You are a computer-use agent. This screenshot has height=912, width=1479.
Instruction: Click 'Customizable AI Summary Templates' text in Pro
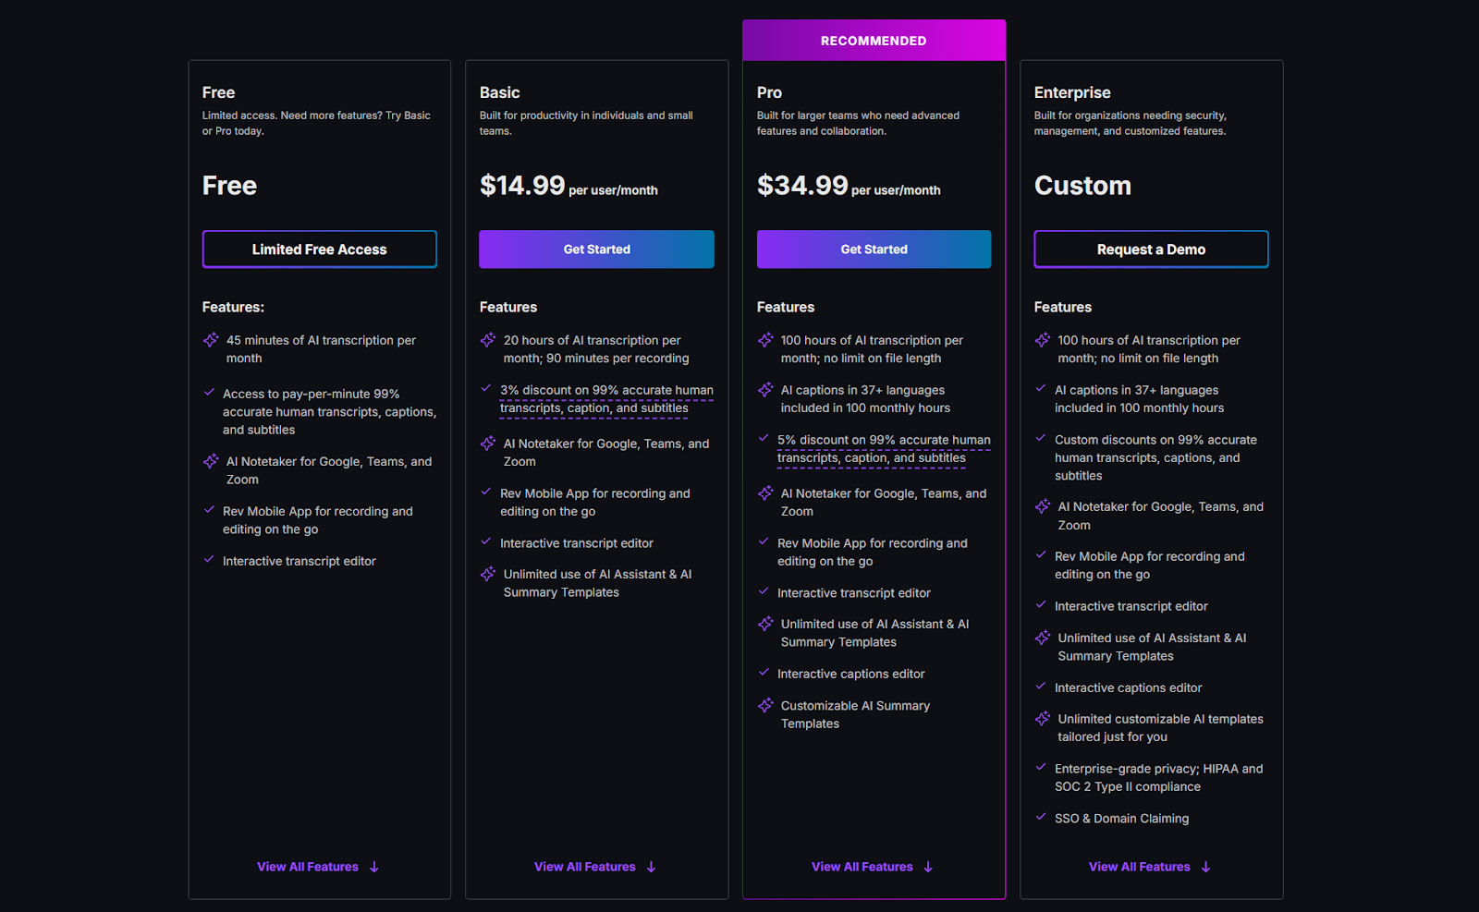point(855,714)
